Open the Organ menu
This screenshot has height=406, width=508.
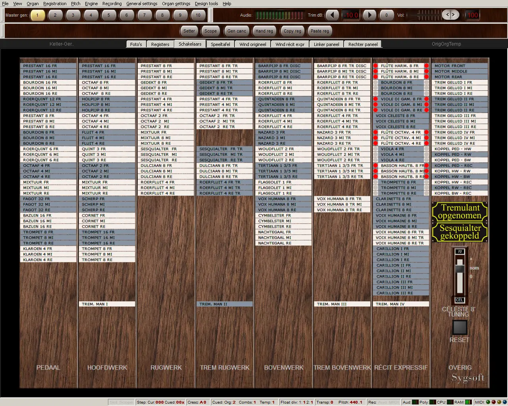click(x=33, y=4)
